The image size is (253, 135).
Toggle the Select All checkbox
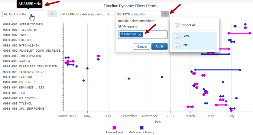(177, 25)
